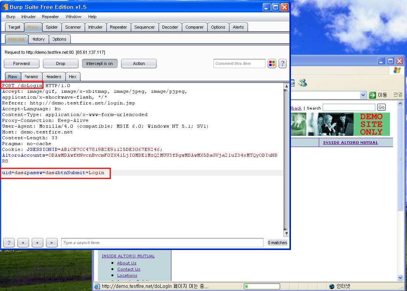Select the Proxy tab
The height and width of the screenshot is (291, 407).
[33, 27]
